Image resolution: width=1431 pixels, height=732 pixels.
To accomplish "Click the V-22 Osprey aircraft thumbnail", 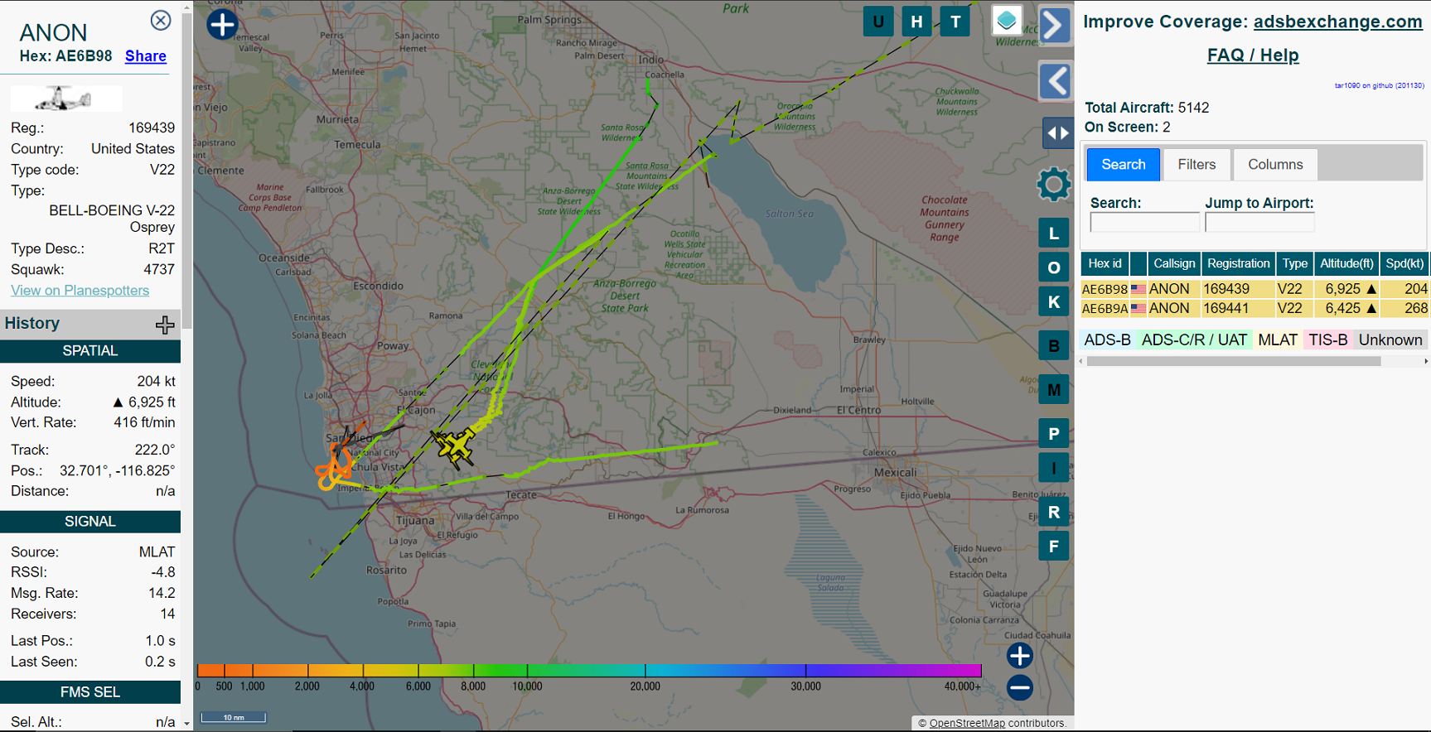I will (66, 99).
